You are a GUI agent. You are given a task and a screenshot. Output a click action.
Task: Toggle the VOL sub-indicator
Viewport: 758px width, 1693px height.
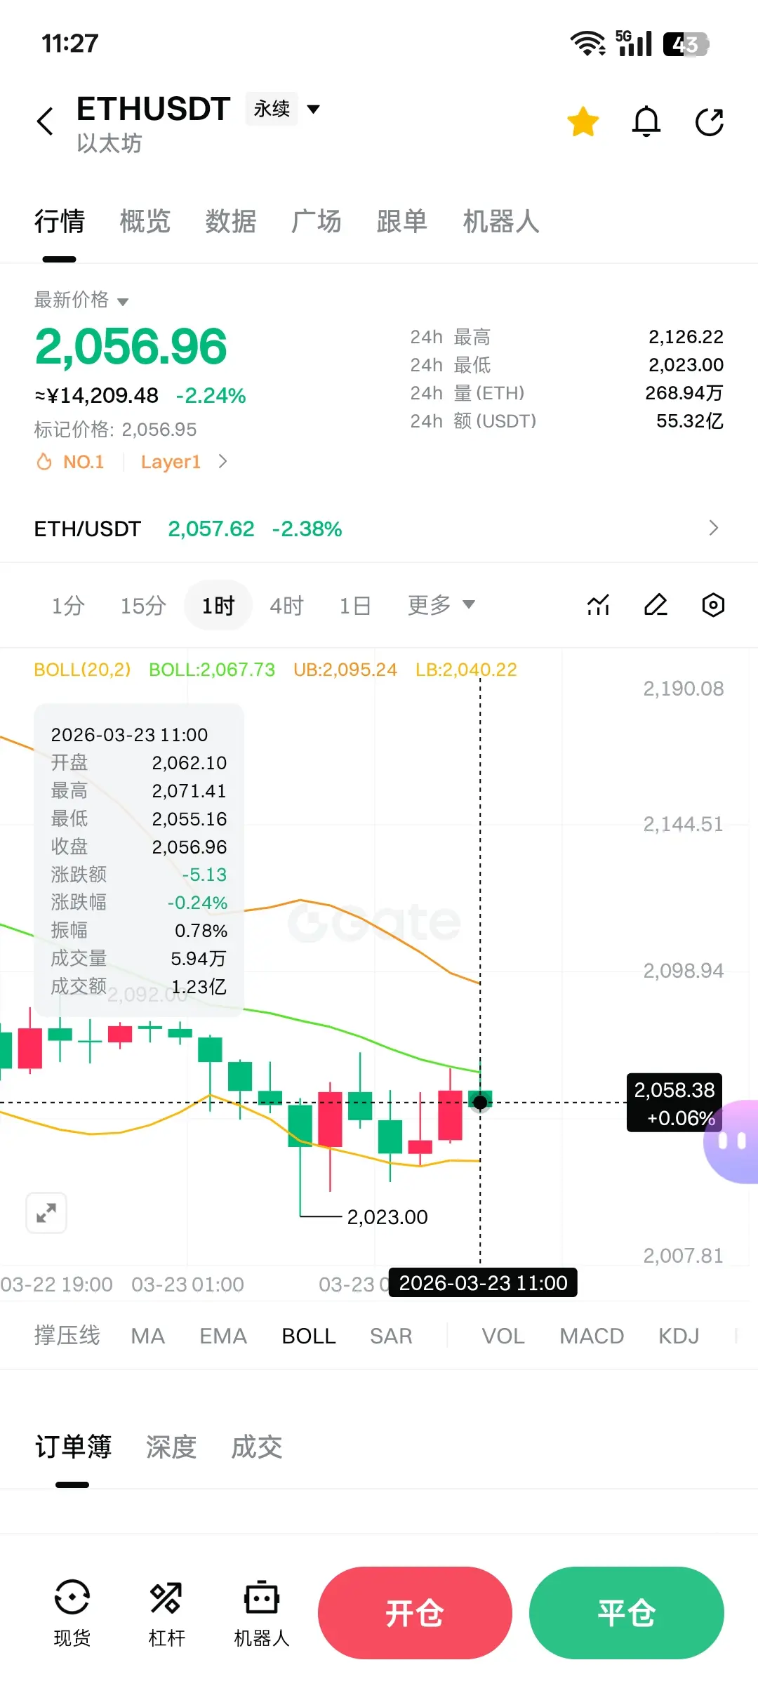click(x=503, y=1336)
